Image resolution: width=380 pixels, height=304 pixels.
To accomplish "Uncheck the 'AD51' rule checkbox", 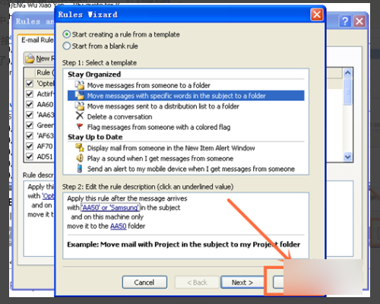I will 30,157.
